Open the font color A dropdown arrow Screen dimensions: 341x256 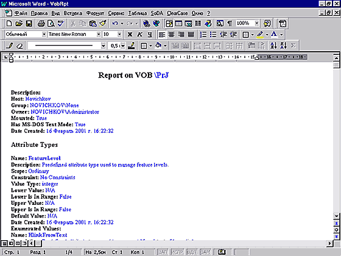[x=281, y=34]
